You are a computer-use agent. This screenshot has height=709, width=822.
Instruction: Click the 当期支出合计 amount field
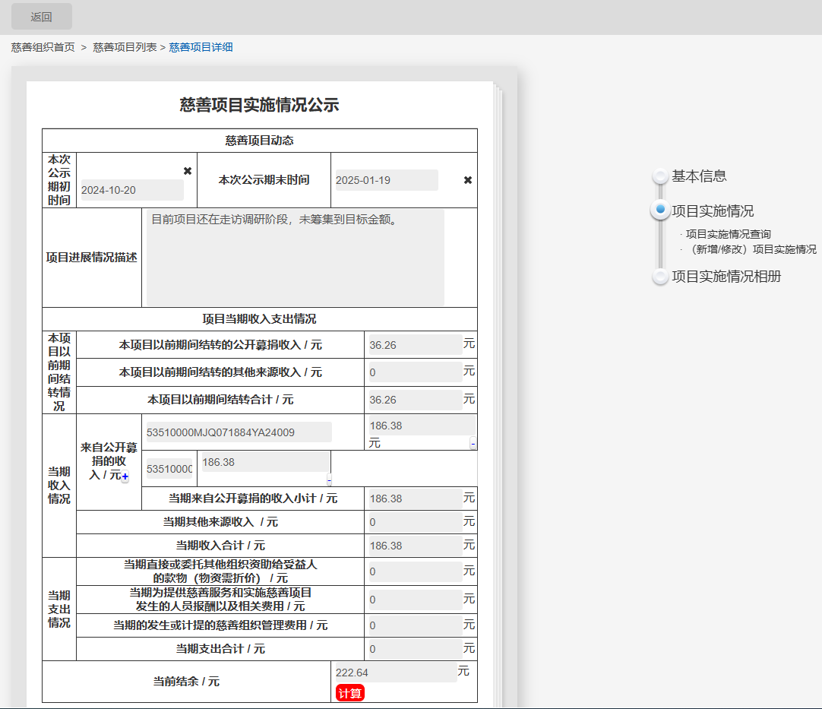pos(415,649)
